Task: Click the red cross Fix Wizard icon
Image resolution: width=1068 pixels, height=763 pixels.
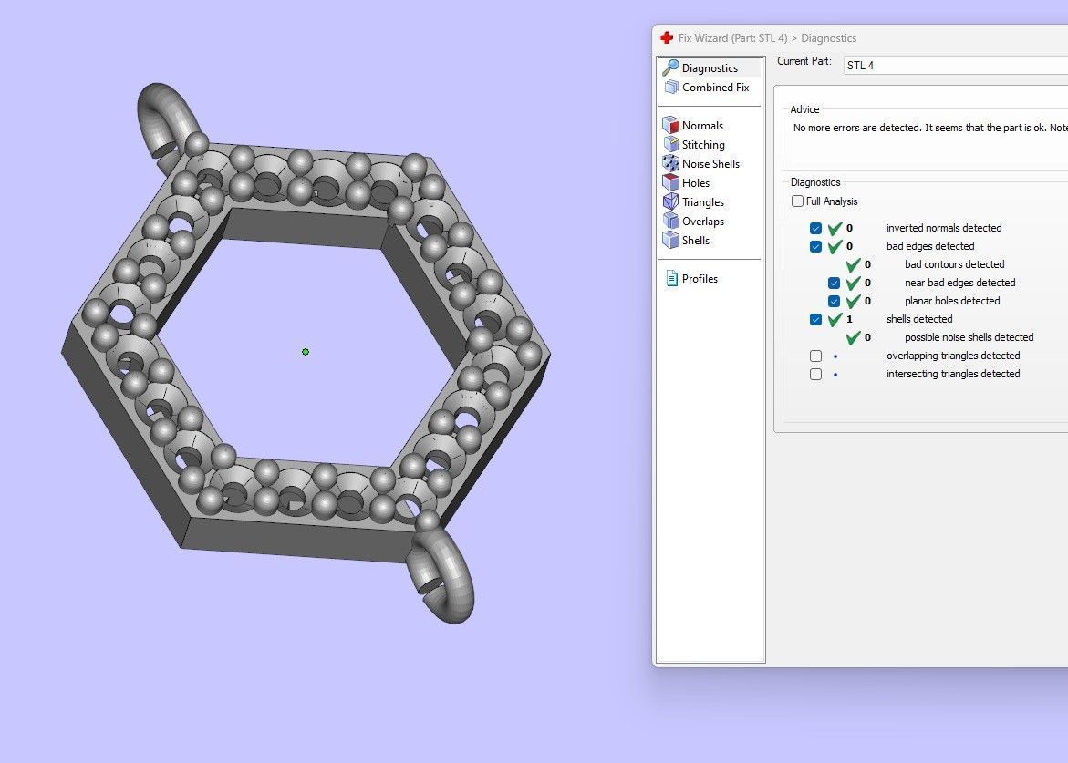Action: [667, 37]
